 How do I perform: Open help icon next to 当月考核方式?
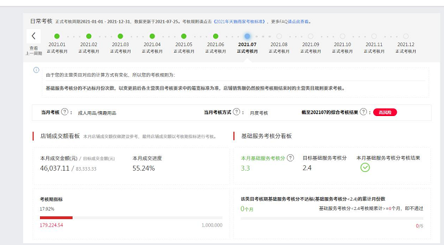click(x=236, y=112)
